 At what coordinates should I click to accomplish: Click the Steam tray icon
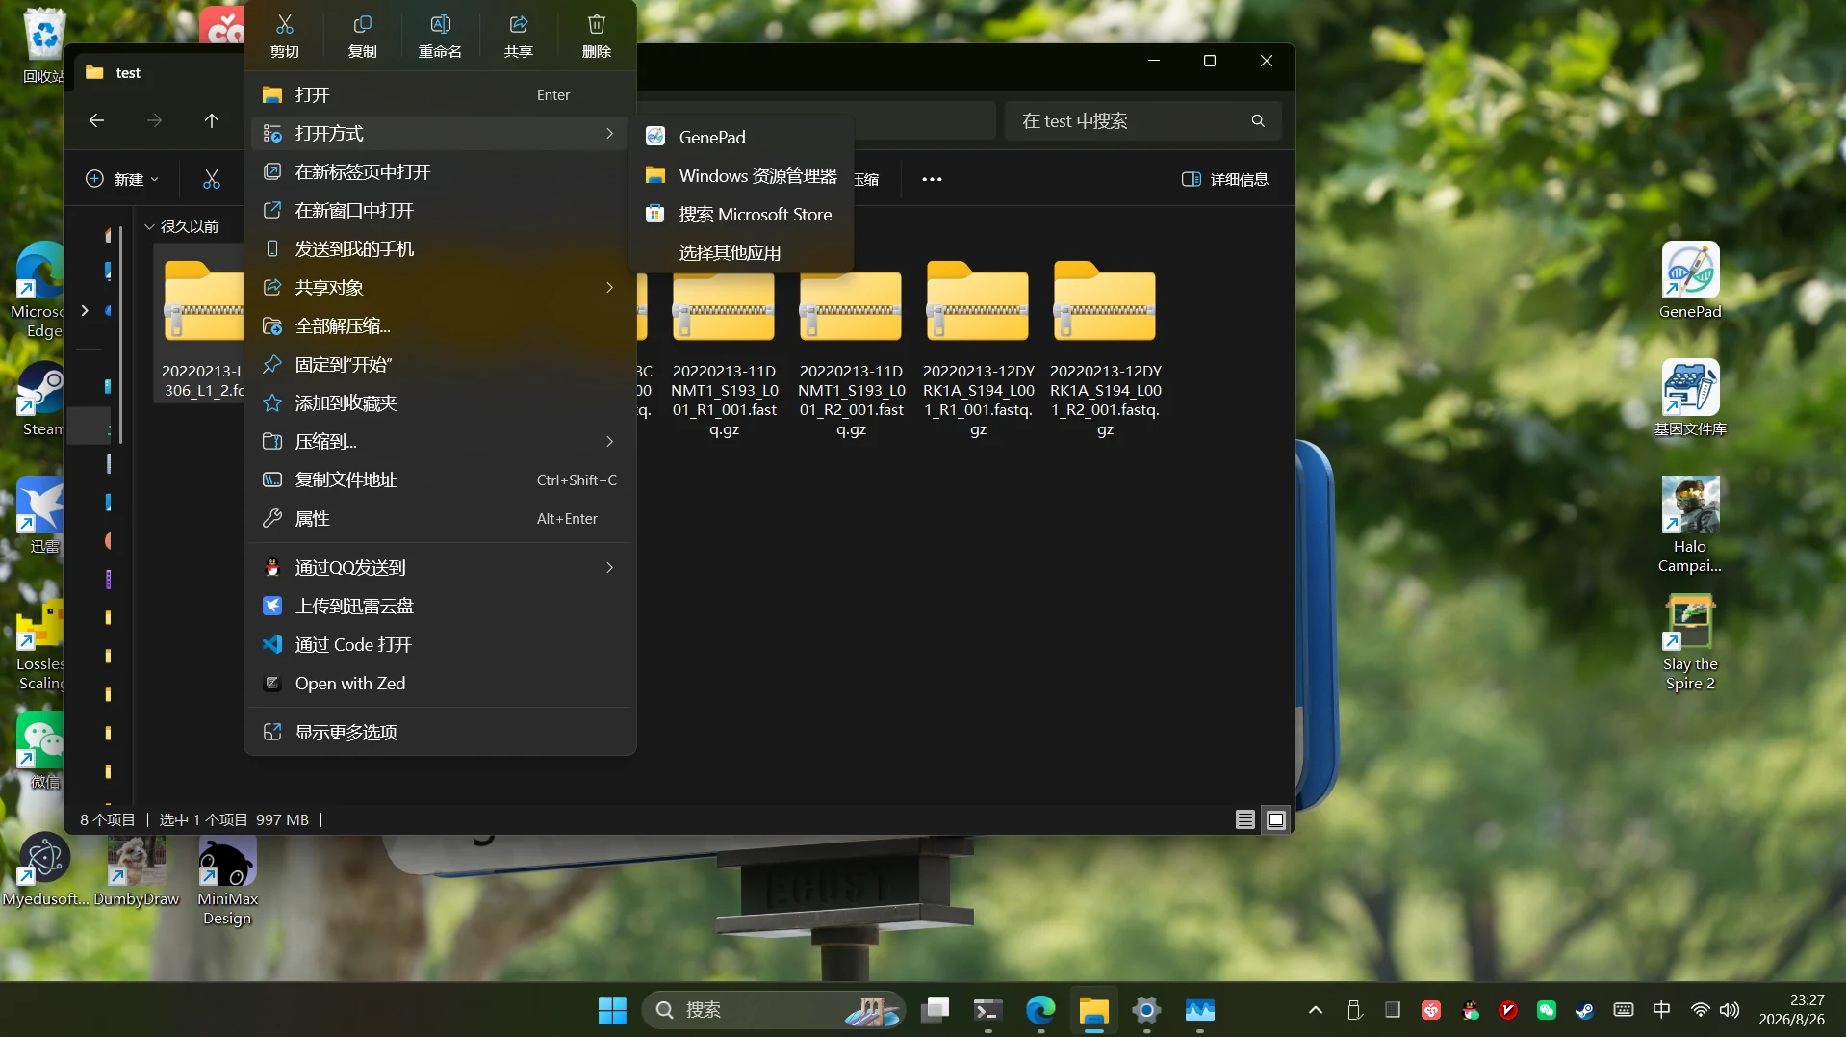(x=1584, y=1010)
